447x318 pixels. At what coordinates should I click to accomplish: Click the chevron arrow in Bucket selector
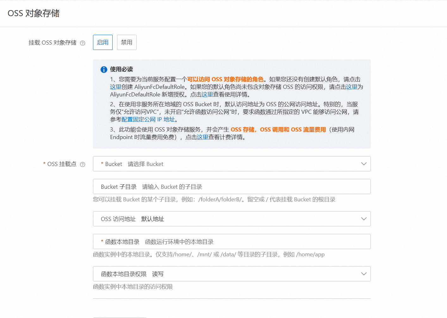coord(364,164)
